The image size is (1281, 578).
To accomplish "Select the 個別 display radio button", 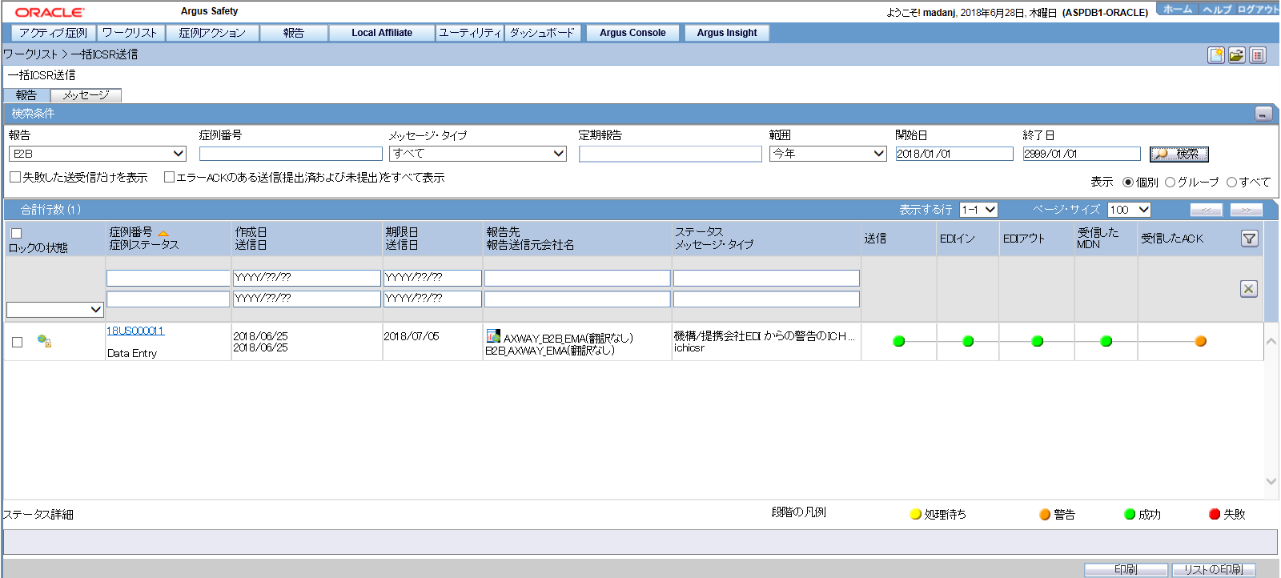I will tap(1128, 182).
